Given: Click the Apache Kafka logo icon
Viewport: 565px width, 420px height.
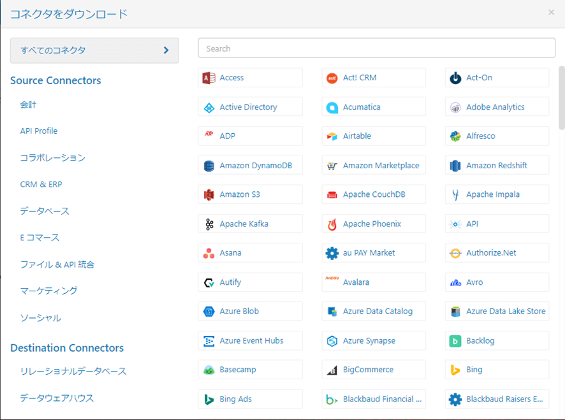Looking at the screenshot, I should coord(209,224).
